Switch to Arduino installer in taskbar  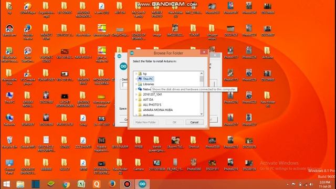coord(142,184)
